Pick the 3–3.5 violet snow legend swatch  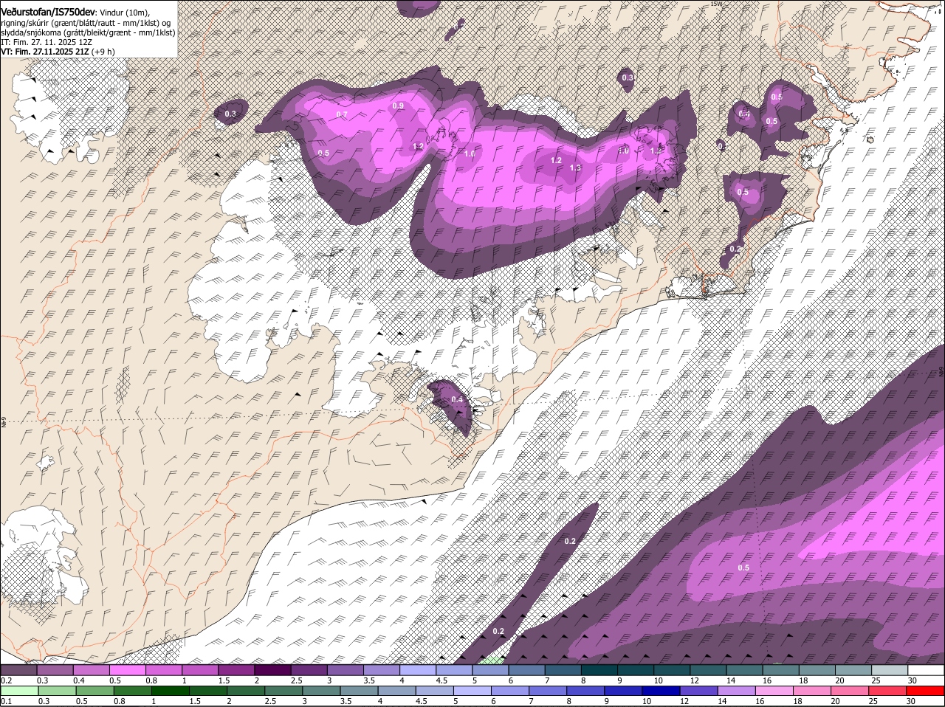pyautogui.click(x=345, y=670)
